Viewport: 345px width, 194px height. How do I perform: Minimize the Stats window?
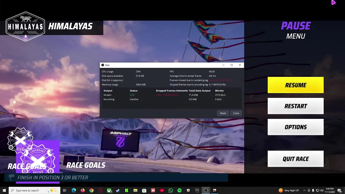223,65
